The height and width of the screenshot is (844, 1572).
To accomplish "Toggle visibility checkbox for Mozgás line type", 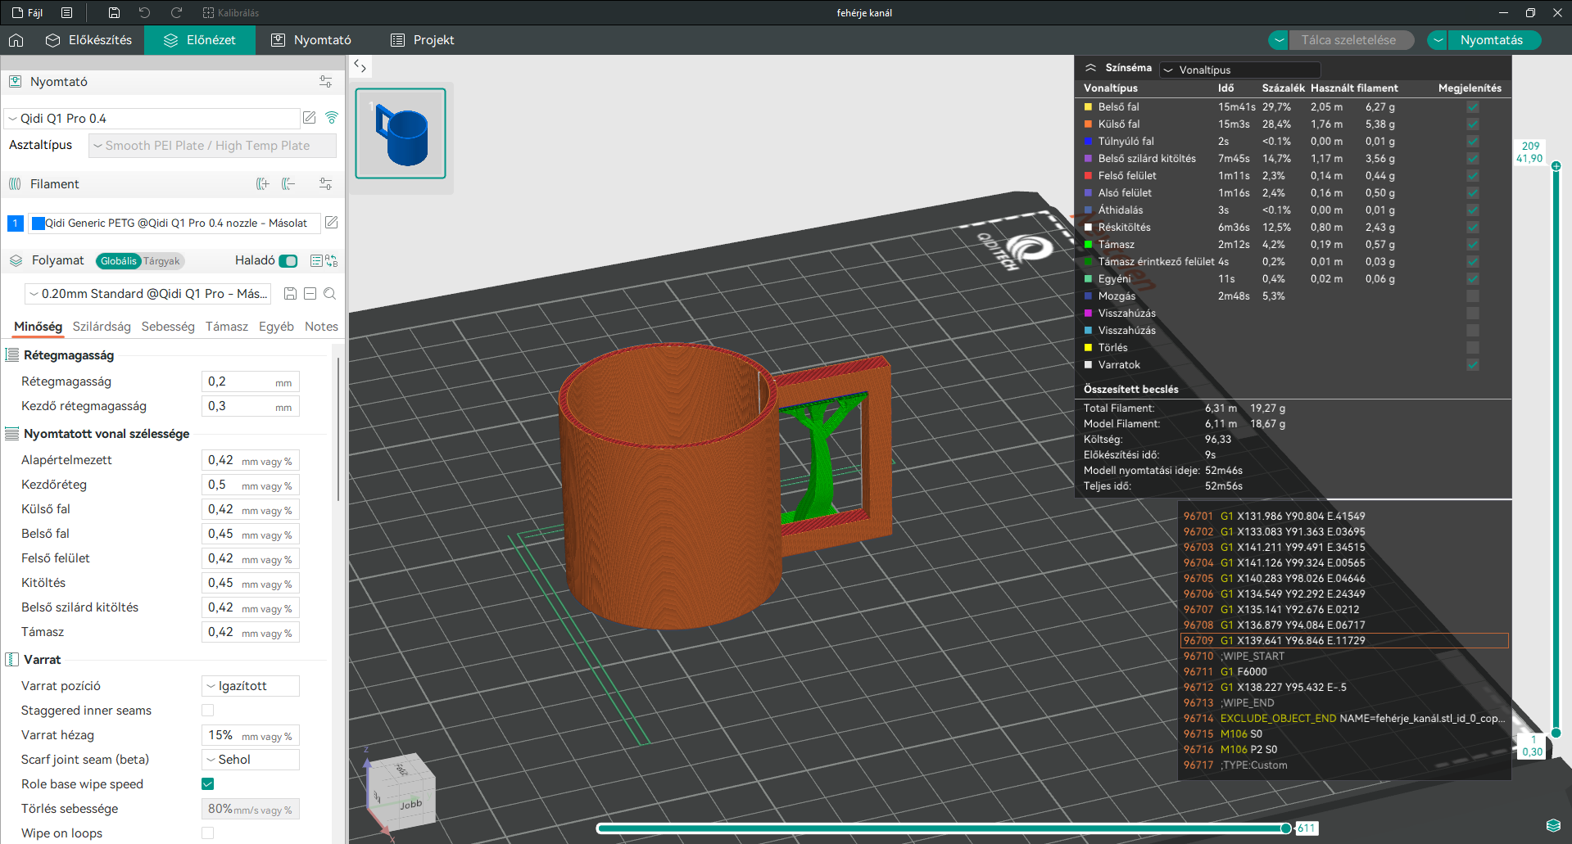I will click(x=1473, y=296).
